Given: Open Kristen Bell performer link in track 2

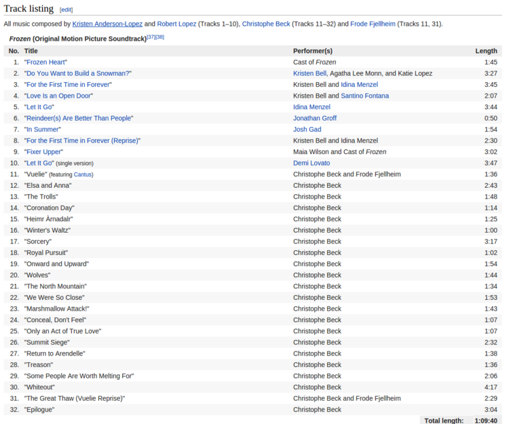Looking at the screenshot, I should 309,73.
